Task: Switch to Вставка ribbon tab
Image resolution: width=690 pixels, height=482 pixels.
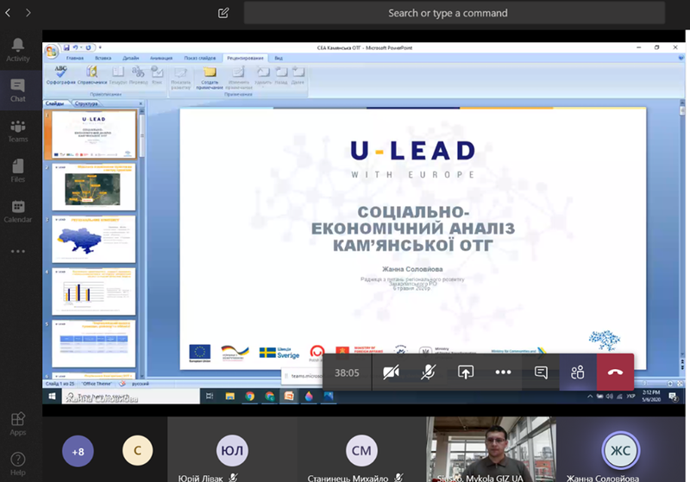Action: pos(103,58)
